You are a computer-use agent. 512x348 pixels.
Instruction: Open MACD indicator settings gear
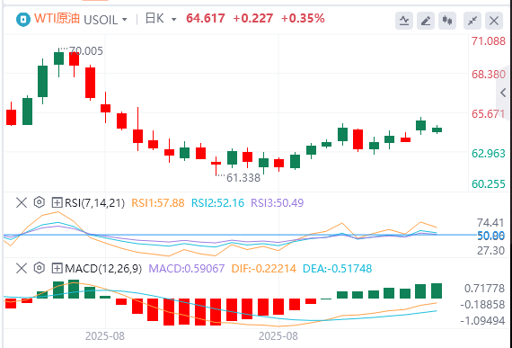[40, 268]
